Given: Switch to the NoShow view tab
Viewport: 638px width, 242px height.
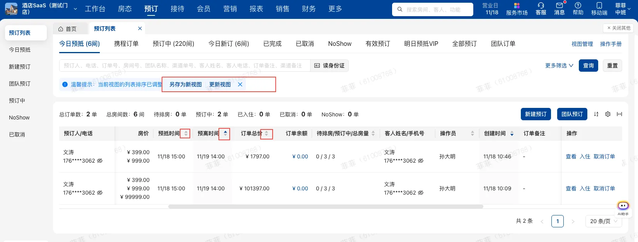Looking at the screenshot, I should (340, 44).
